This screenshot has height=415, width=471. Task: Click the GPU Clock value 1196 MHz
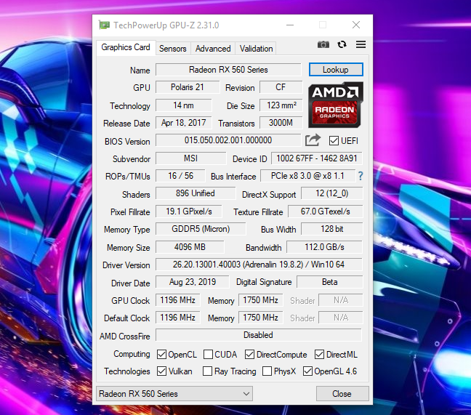(178, 300)
